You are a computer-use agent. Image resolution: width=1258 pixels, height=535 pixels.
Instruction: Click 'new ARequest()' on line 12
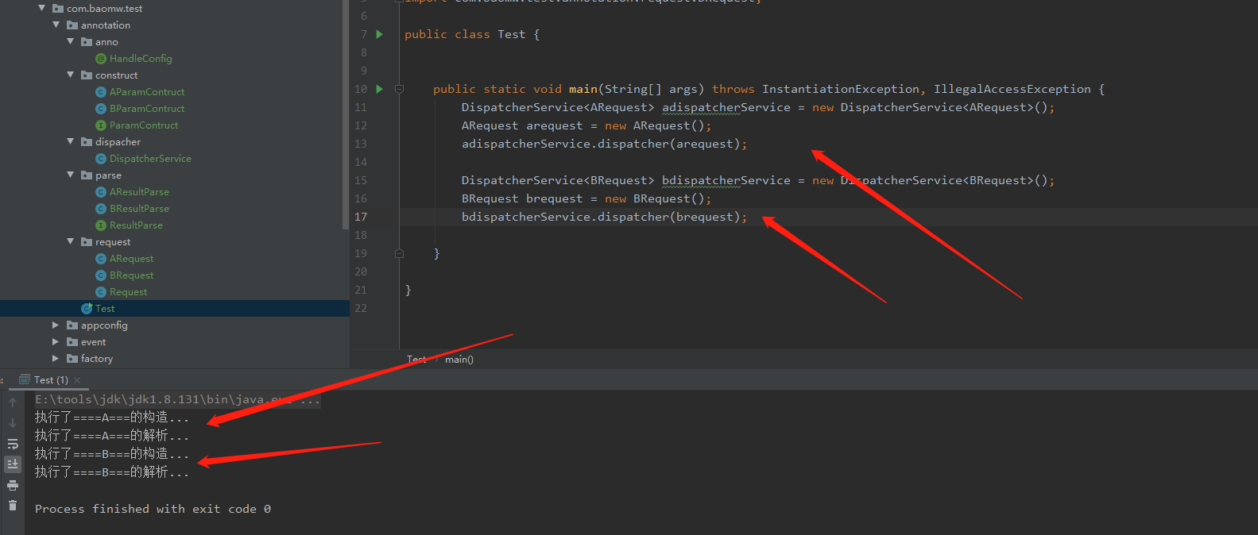pos(655,125)
